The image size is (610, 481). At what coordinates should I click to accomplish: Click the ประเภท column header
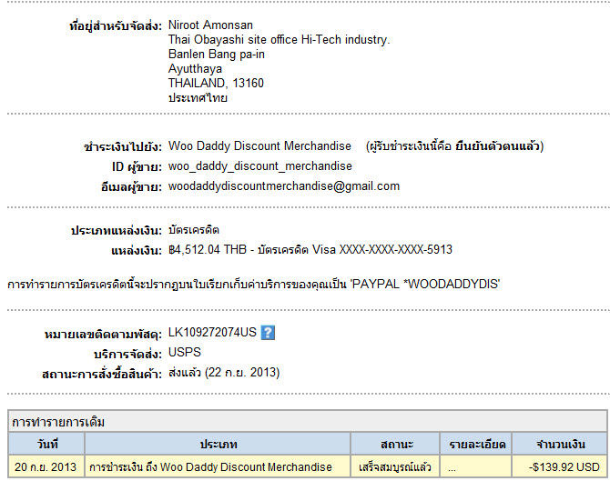tap(217, 444)
